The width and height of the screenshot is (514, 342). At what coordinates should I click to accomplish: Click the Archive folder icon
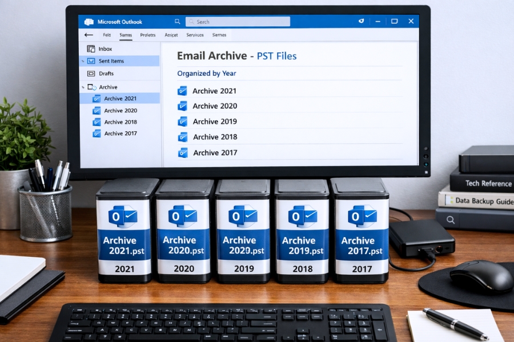92,87
